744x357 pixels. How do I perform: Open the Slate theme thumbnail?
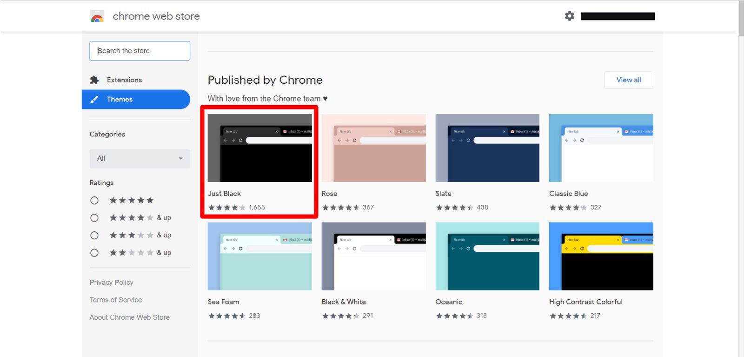click(x=487, y=148)
